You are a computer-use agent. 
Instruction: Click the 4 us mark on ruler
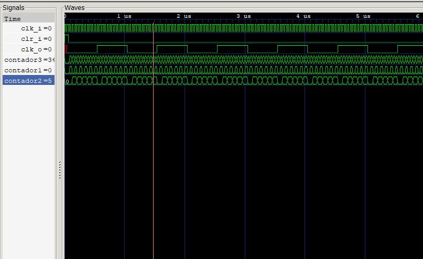click(305, 16)
